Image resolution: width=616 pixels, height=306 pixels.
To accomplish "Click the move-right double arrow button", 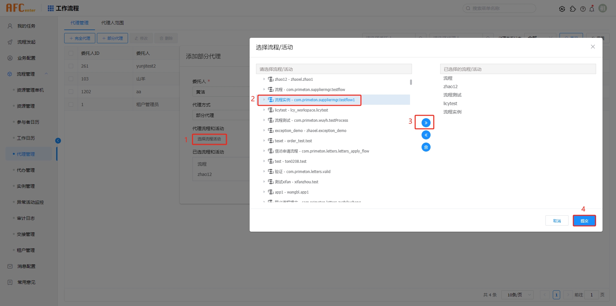I will [426, 123].
